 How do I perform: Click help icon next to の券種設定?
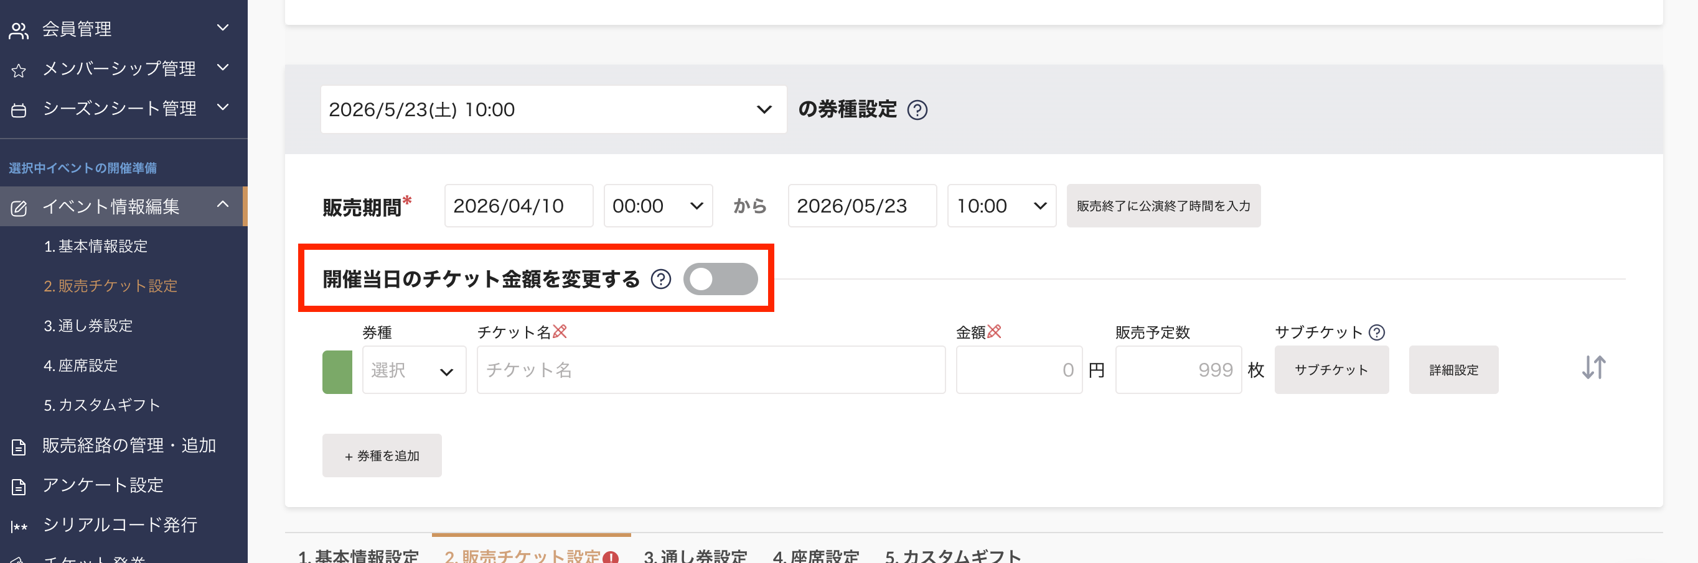917,110
